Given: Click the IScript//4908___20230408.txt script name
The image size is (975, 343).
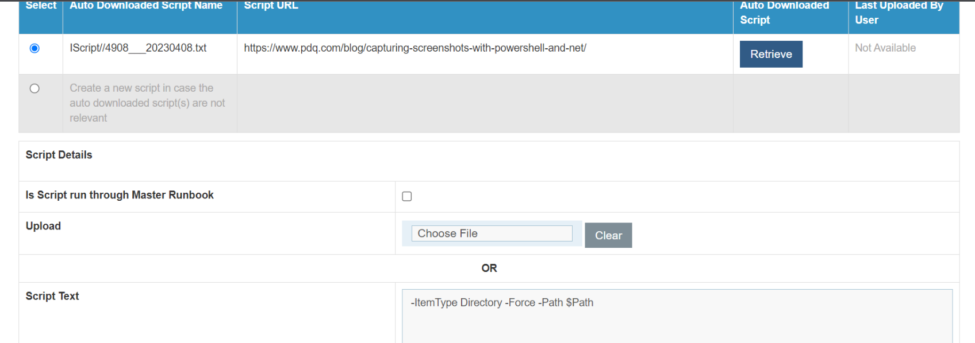Looking at the screenshot, I should 138,48.
